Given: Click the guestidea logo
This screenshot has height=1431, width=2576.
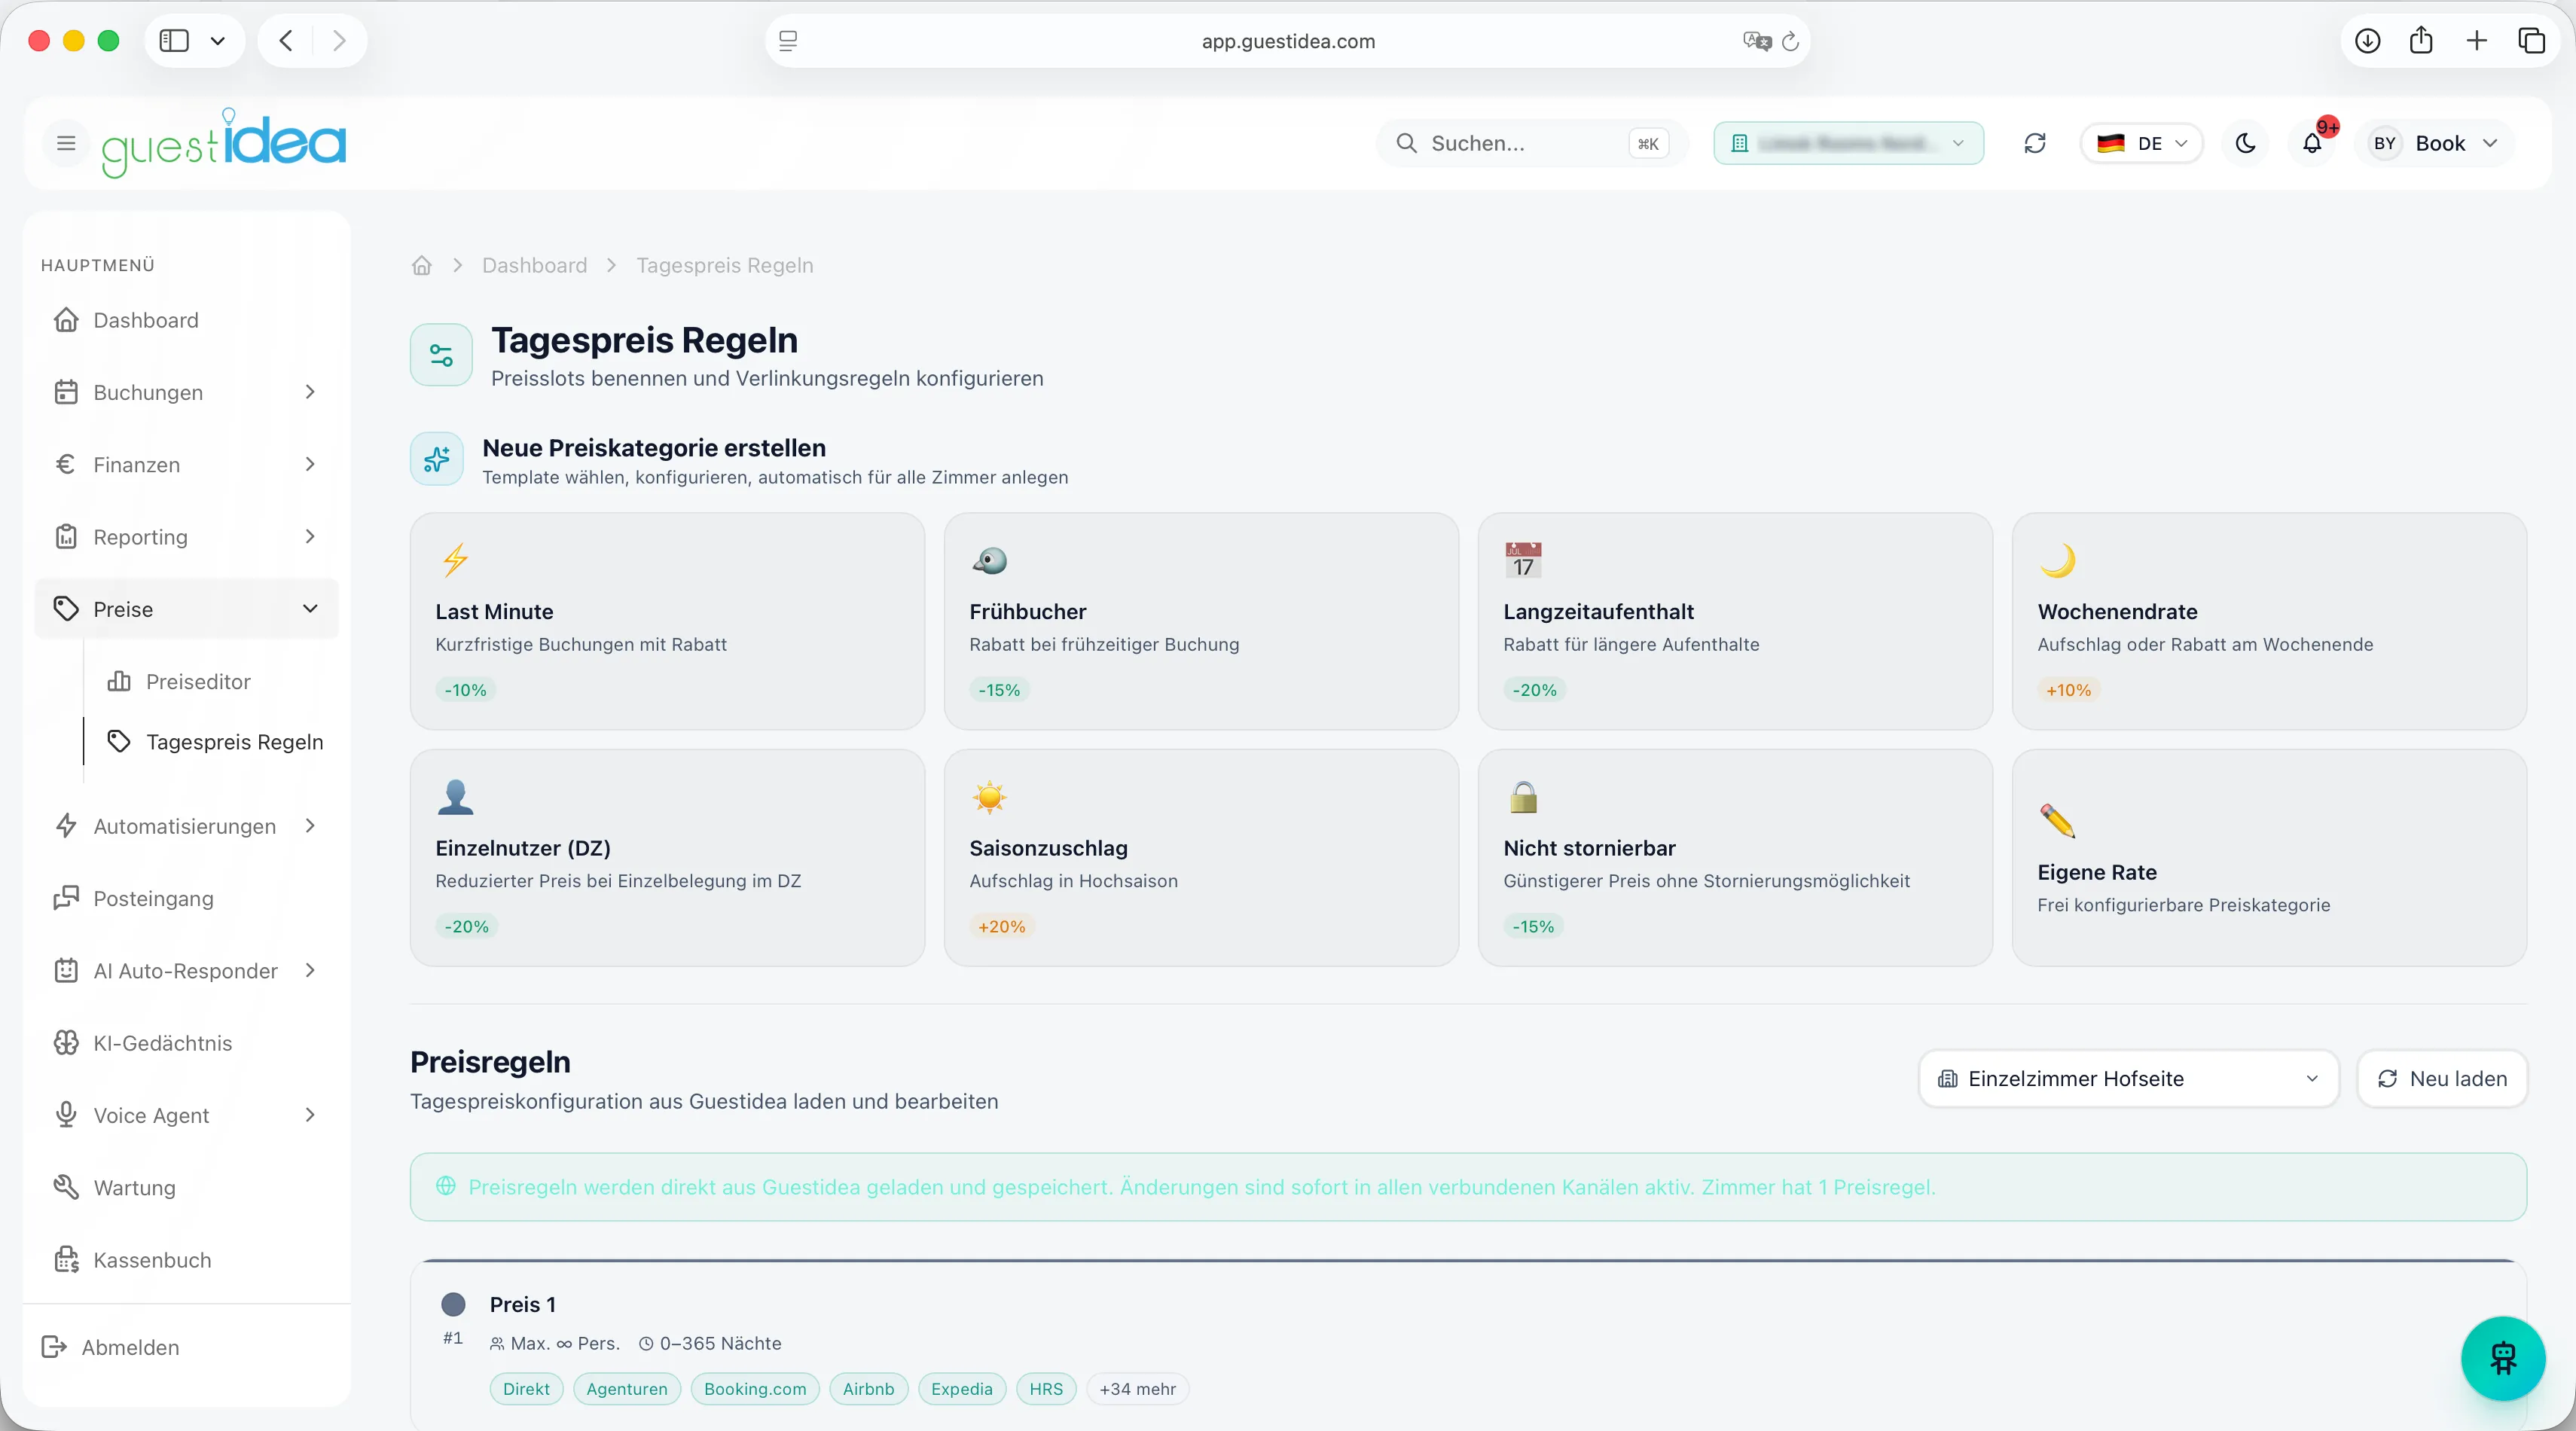Looking at the screenshot, I should tap(224, 143).
